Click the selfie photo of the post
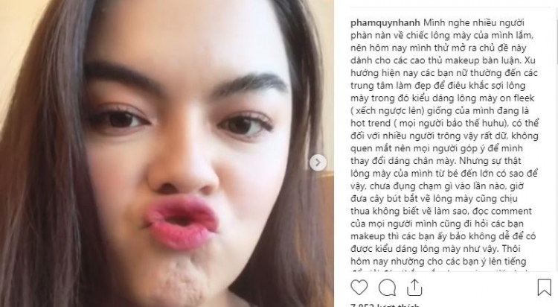This screenshot has height=307, width=558. pos(167,153)
